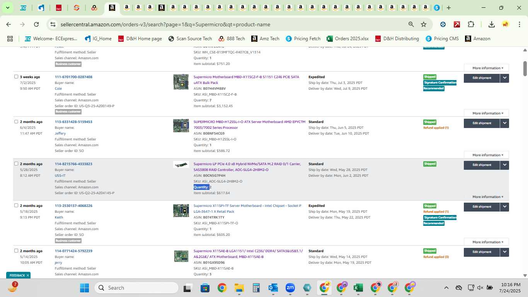This screenshot has width=528, height=297.
Task: Mark checkbox for order 114-0771424-5792239
Action: coord(16,251)
